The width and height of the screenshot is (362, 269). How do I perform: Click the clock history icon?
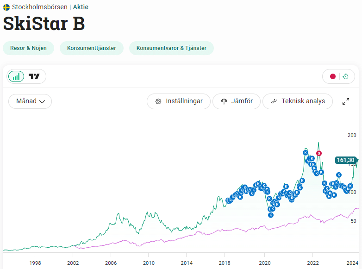pyautogui.click(x=346, y=76)
